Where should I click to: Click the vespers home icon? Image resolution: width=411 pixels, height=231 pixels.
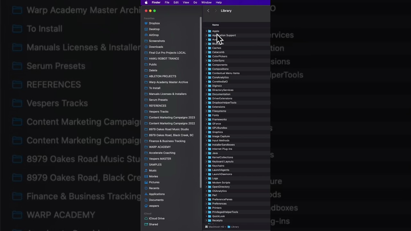[146, 206]
